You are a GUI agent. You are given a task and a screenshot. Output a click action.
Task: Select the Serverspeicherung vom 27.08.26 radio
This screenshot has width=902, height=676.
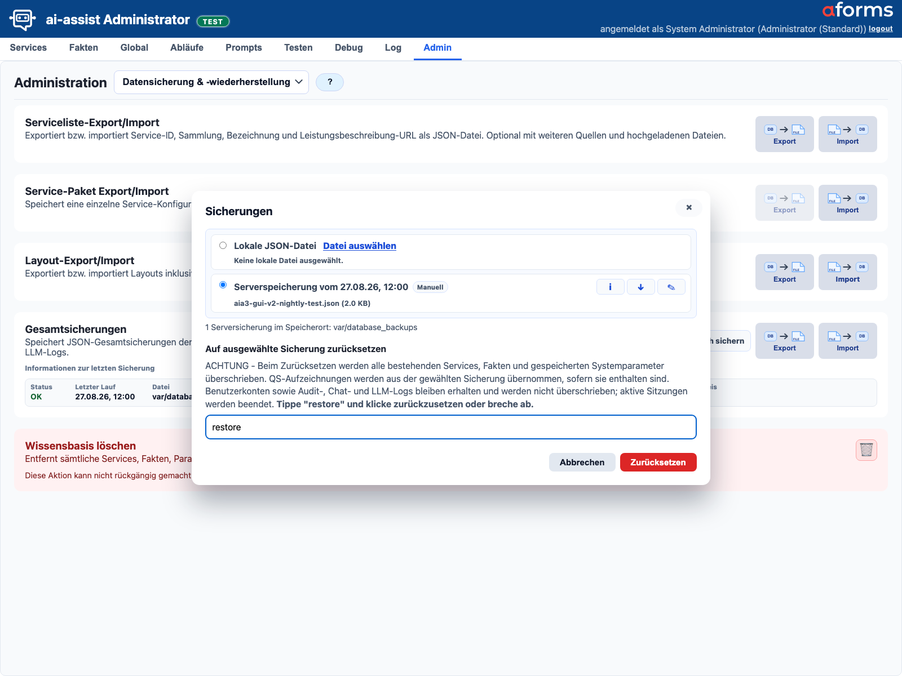tap(223, 285)
